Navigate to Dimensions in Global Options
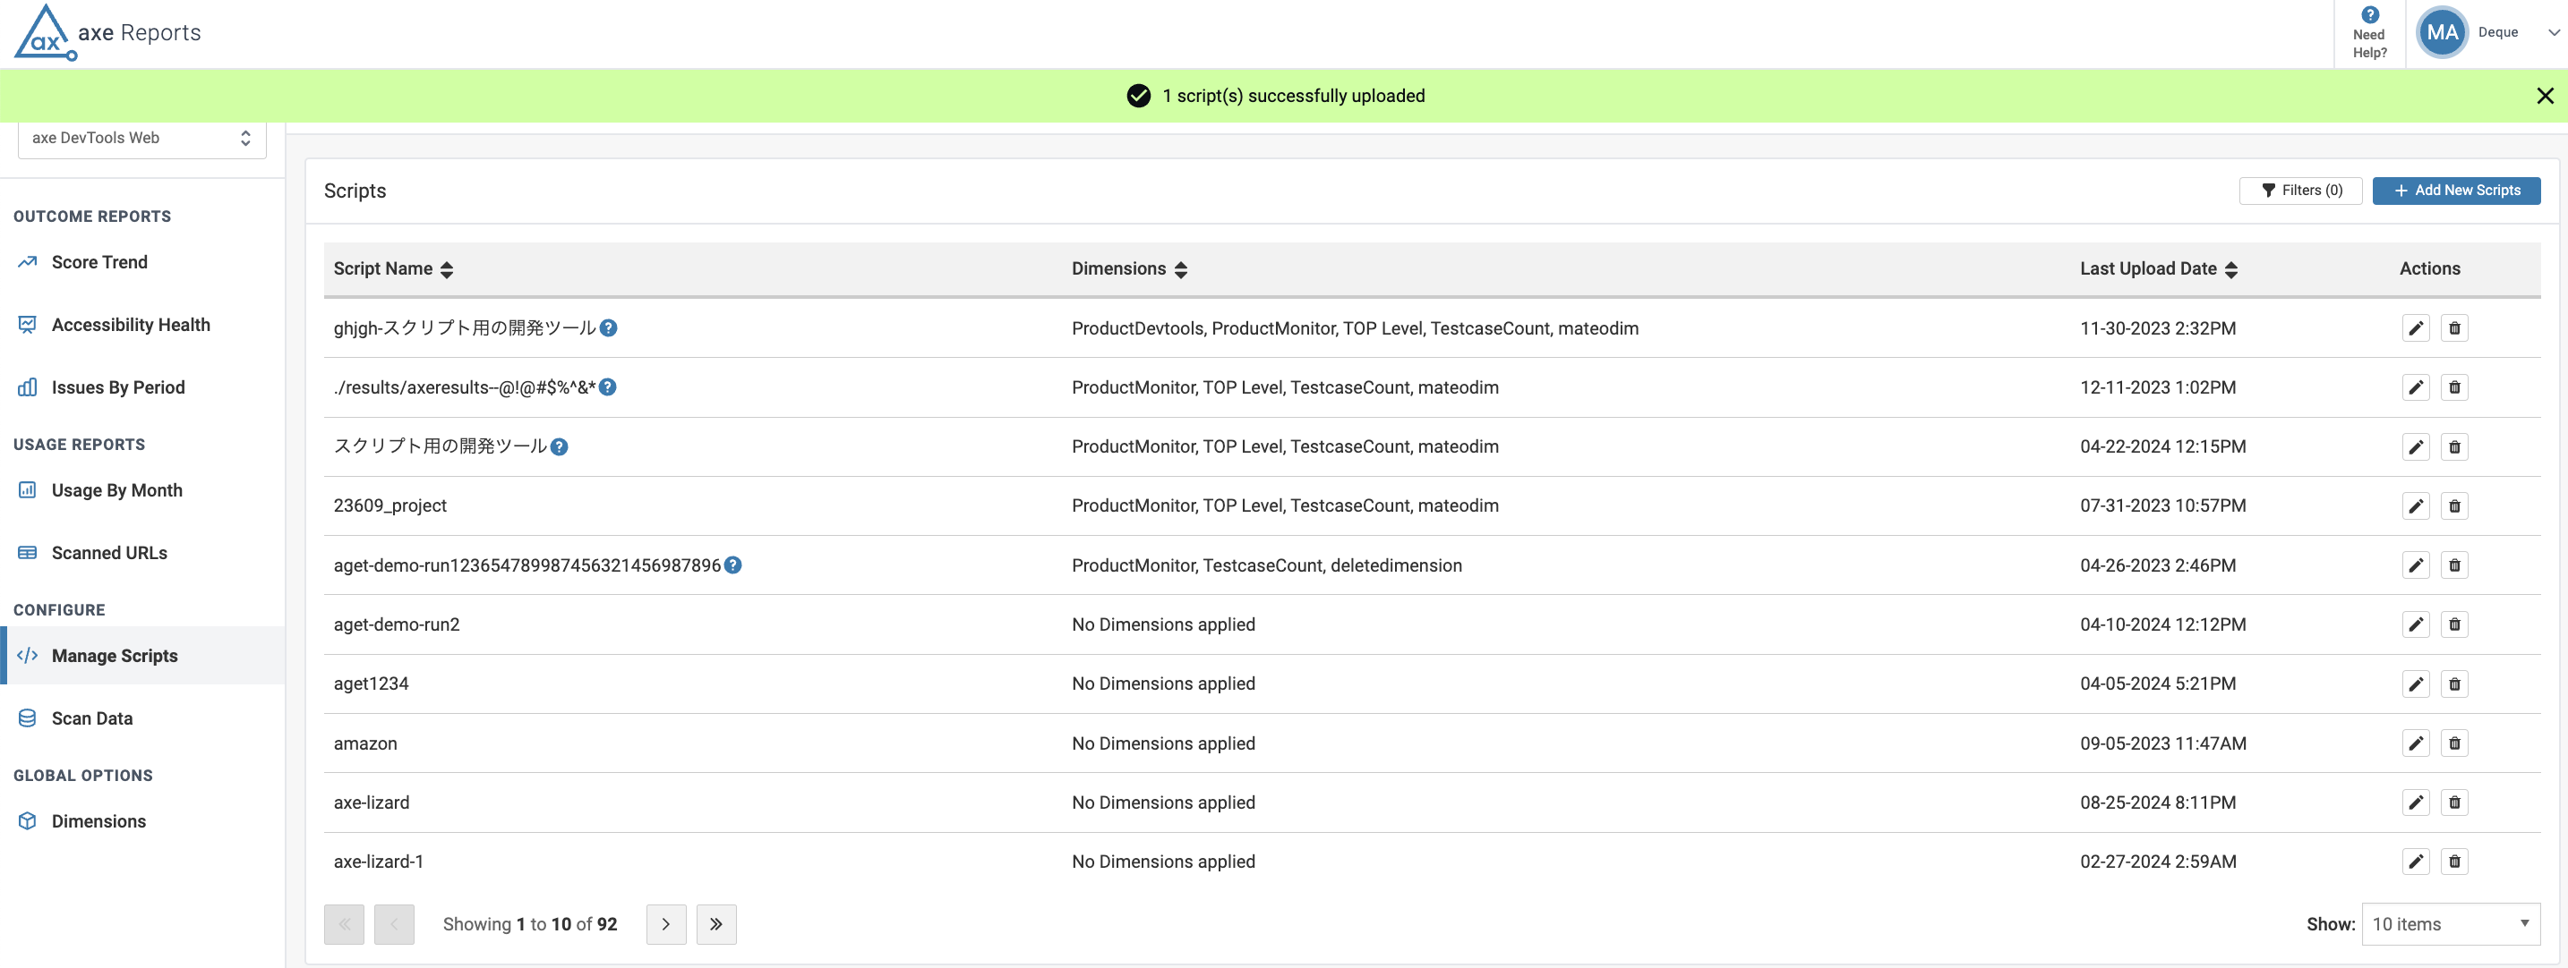Image resolution: width=2568 pixels, height=968 pixels. pyautogui.click(x=98, y=820)
